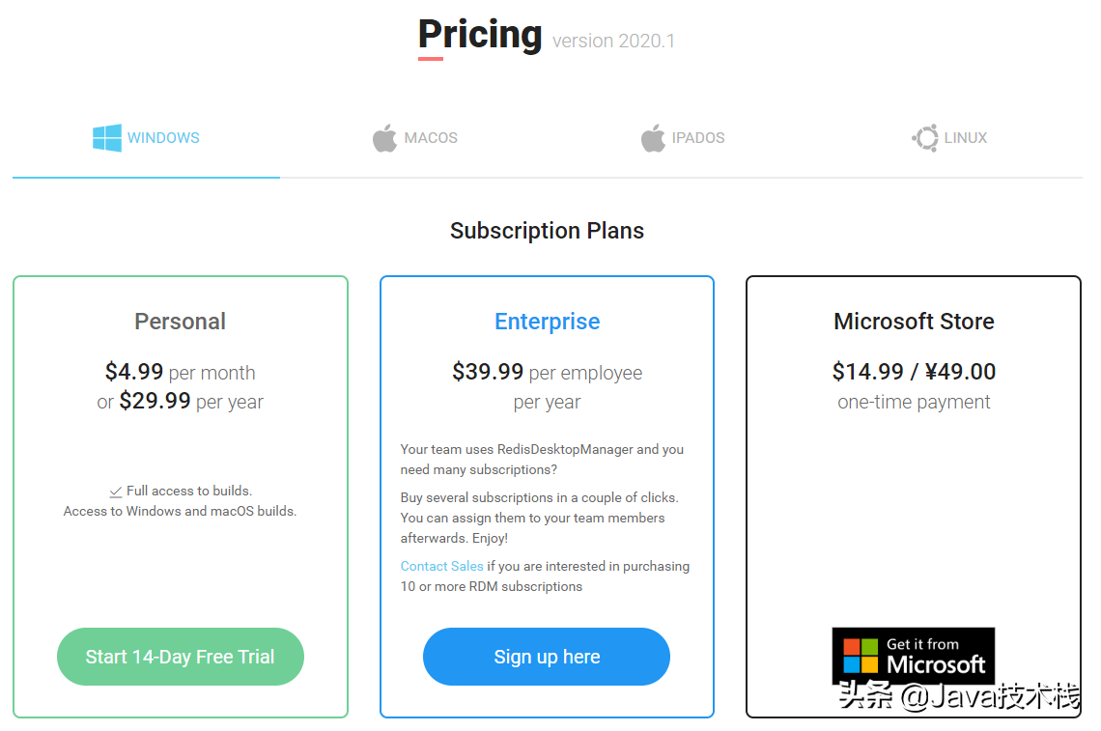The height and width of the screenshot is (731, 1101).
Task: Click the checkmark next to Full access to builds
Action: tap(116, 492)
